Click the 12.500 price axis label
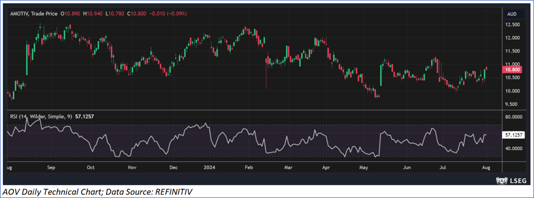The image size is (534, 198). tap(512, 25)
